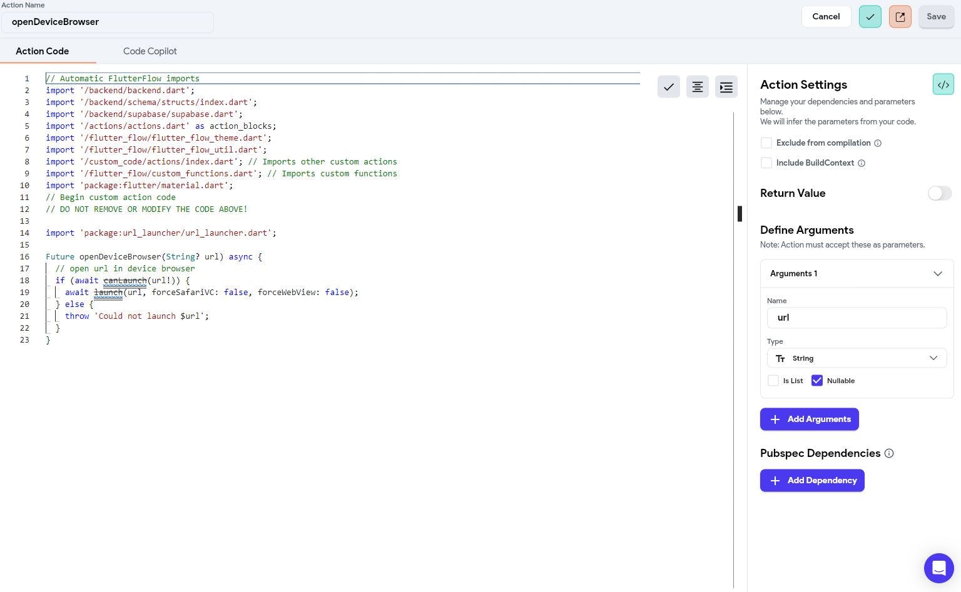Click the code brackets icon in Action Settings
The width and height of the screenshot is (961, 592).
[943, 84]
